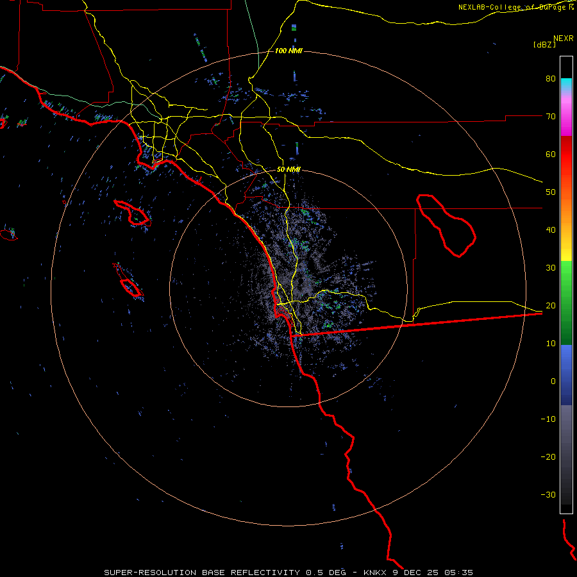Click the 80 value on dBZ scale
This screenshot has height=577, width=577.
pyautogui.click(x=551, y=78)
